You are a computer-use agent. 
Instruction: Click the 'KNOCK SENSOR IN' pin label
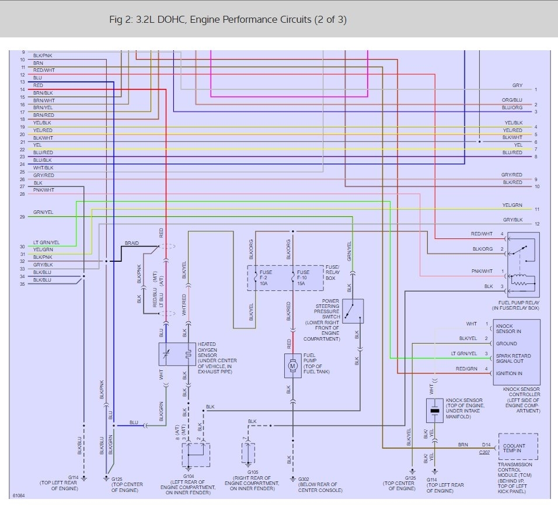[508, 328]
